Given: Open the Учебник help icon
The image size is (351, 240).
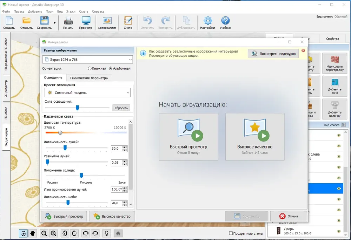Looking at the screenshot, I should click(225, 22).
